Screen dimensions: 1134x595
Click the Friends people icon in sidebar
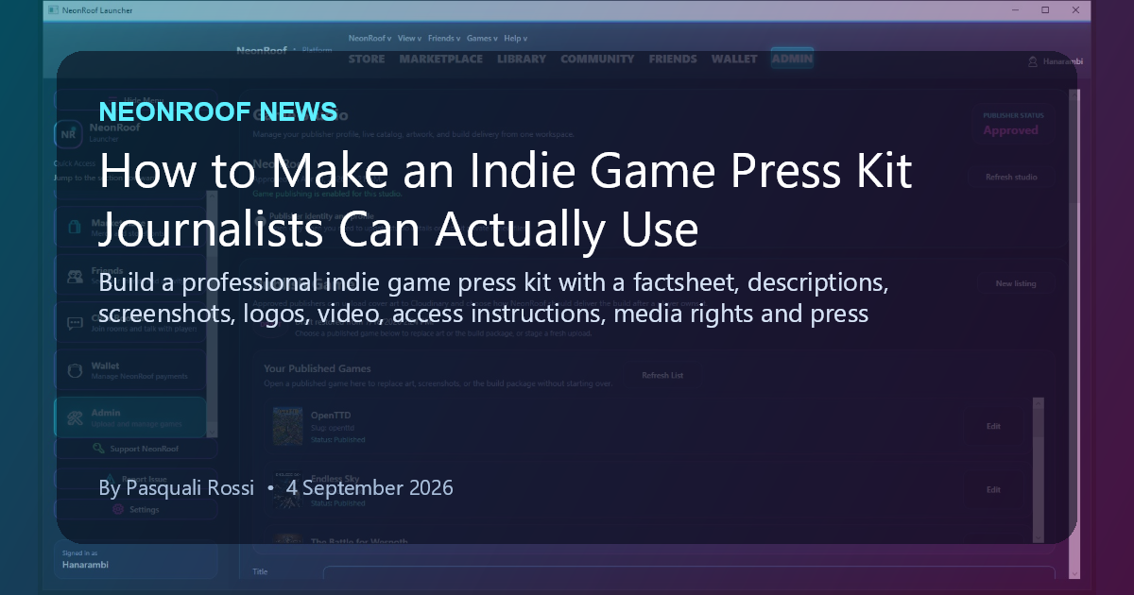click(75, 277)
